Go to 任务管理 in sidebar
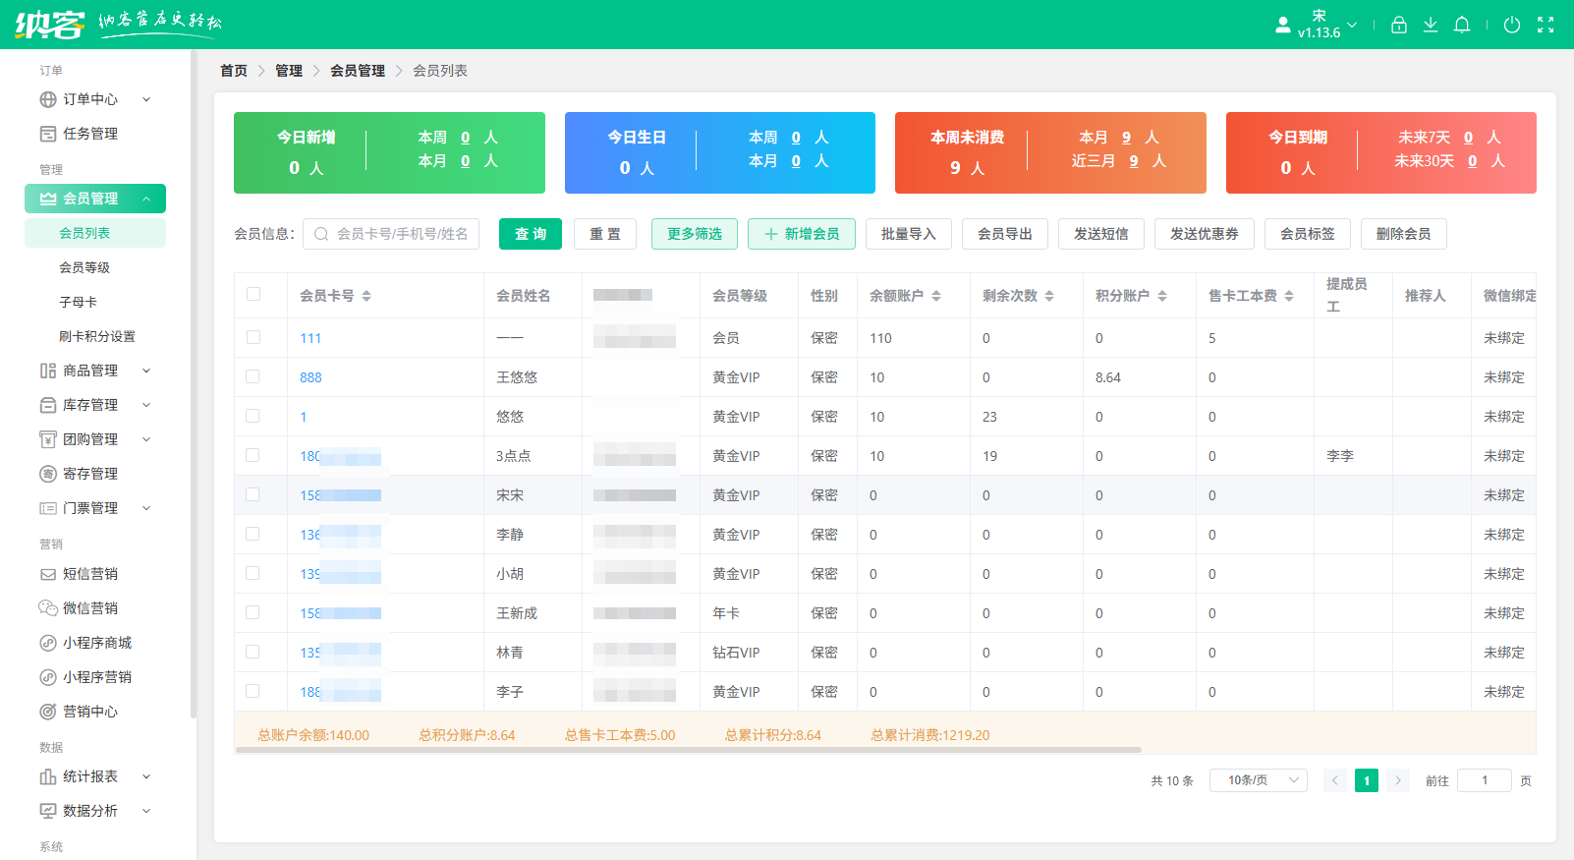 pos(90,134)
